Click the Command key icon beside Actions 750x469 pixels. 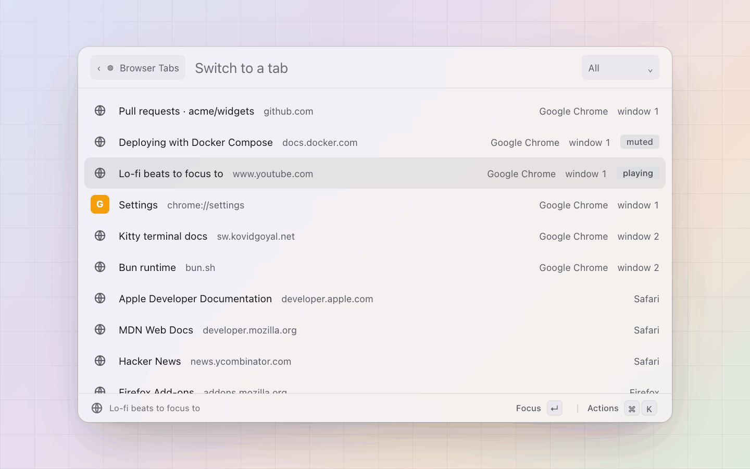point(632,409)
